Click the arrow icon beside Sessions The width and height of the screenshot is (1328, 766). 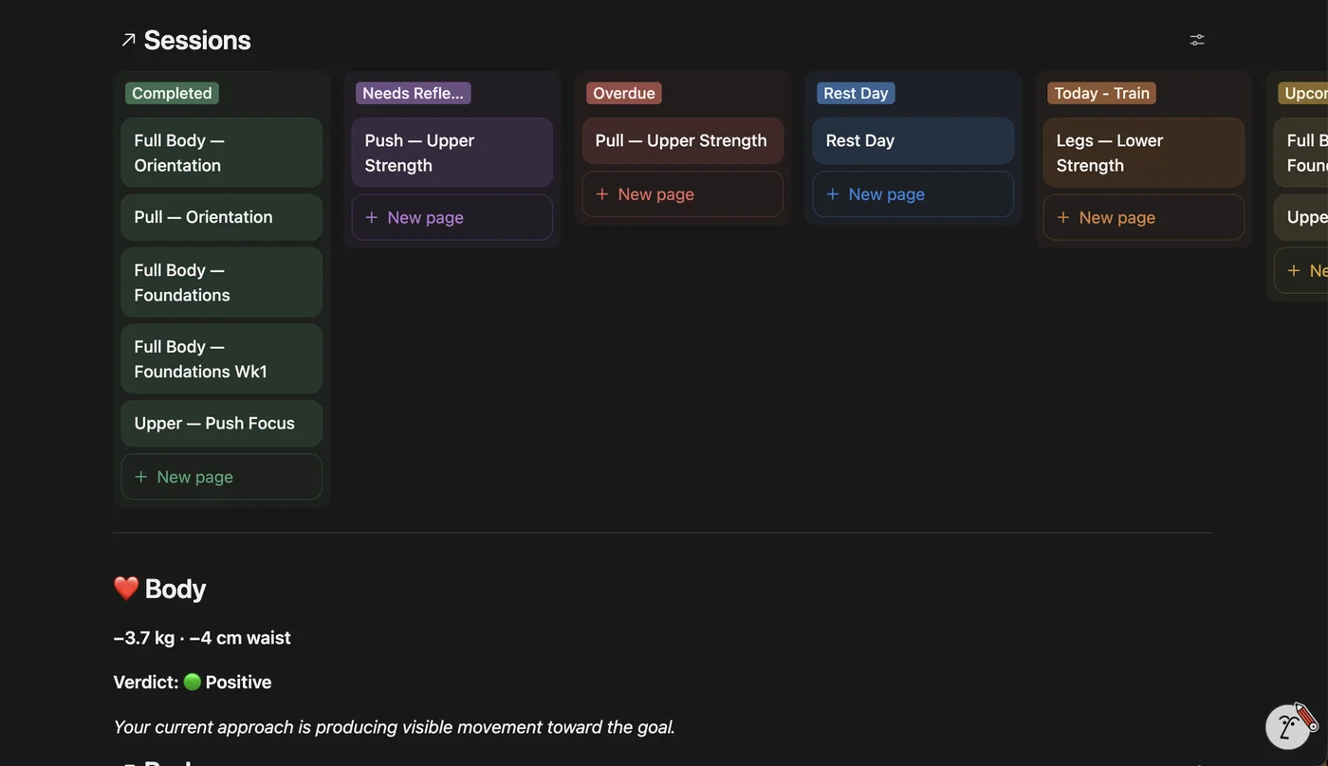click(x=128, y=40)
